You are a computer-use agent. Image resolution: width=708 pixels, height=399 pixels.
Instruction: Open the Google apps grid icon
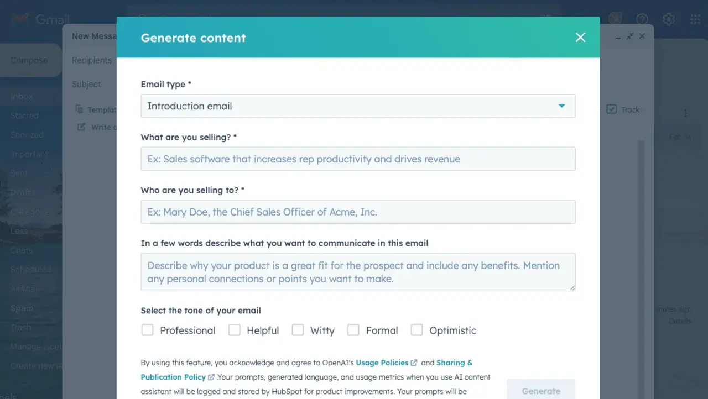tap(695, 19)
